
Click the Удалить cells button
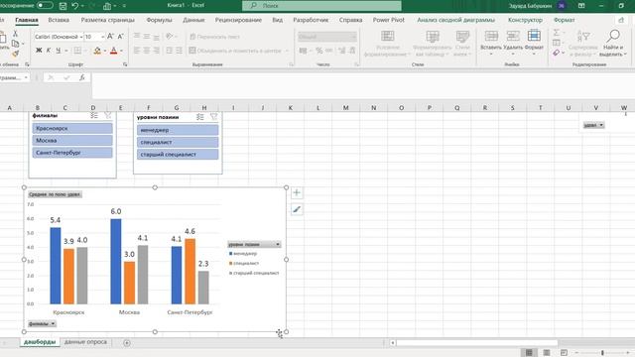tap(513, 43)
